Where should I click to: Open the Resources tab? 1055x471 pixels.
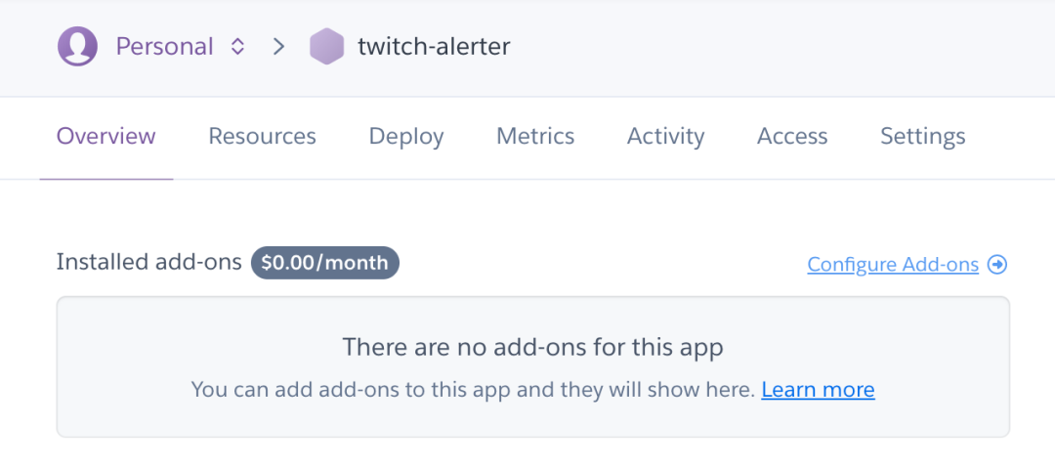coord(263,137)
